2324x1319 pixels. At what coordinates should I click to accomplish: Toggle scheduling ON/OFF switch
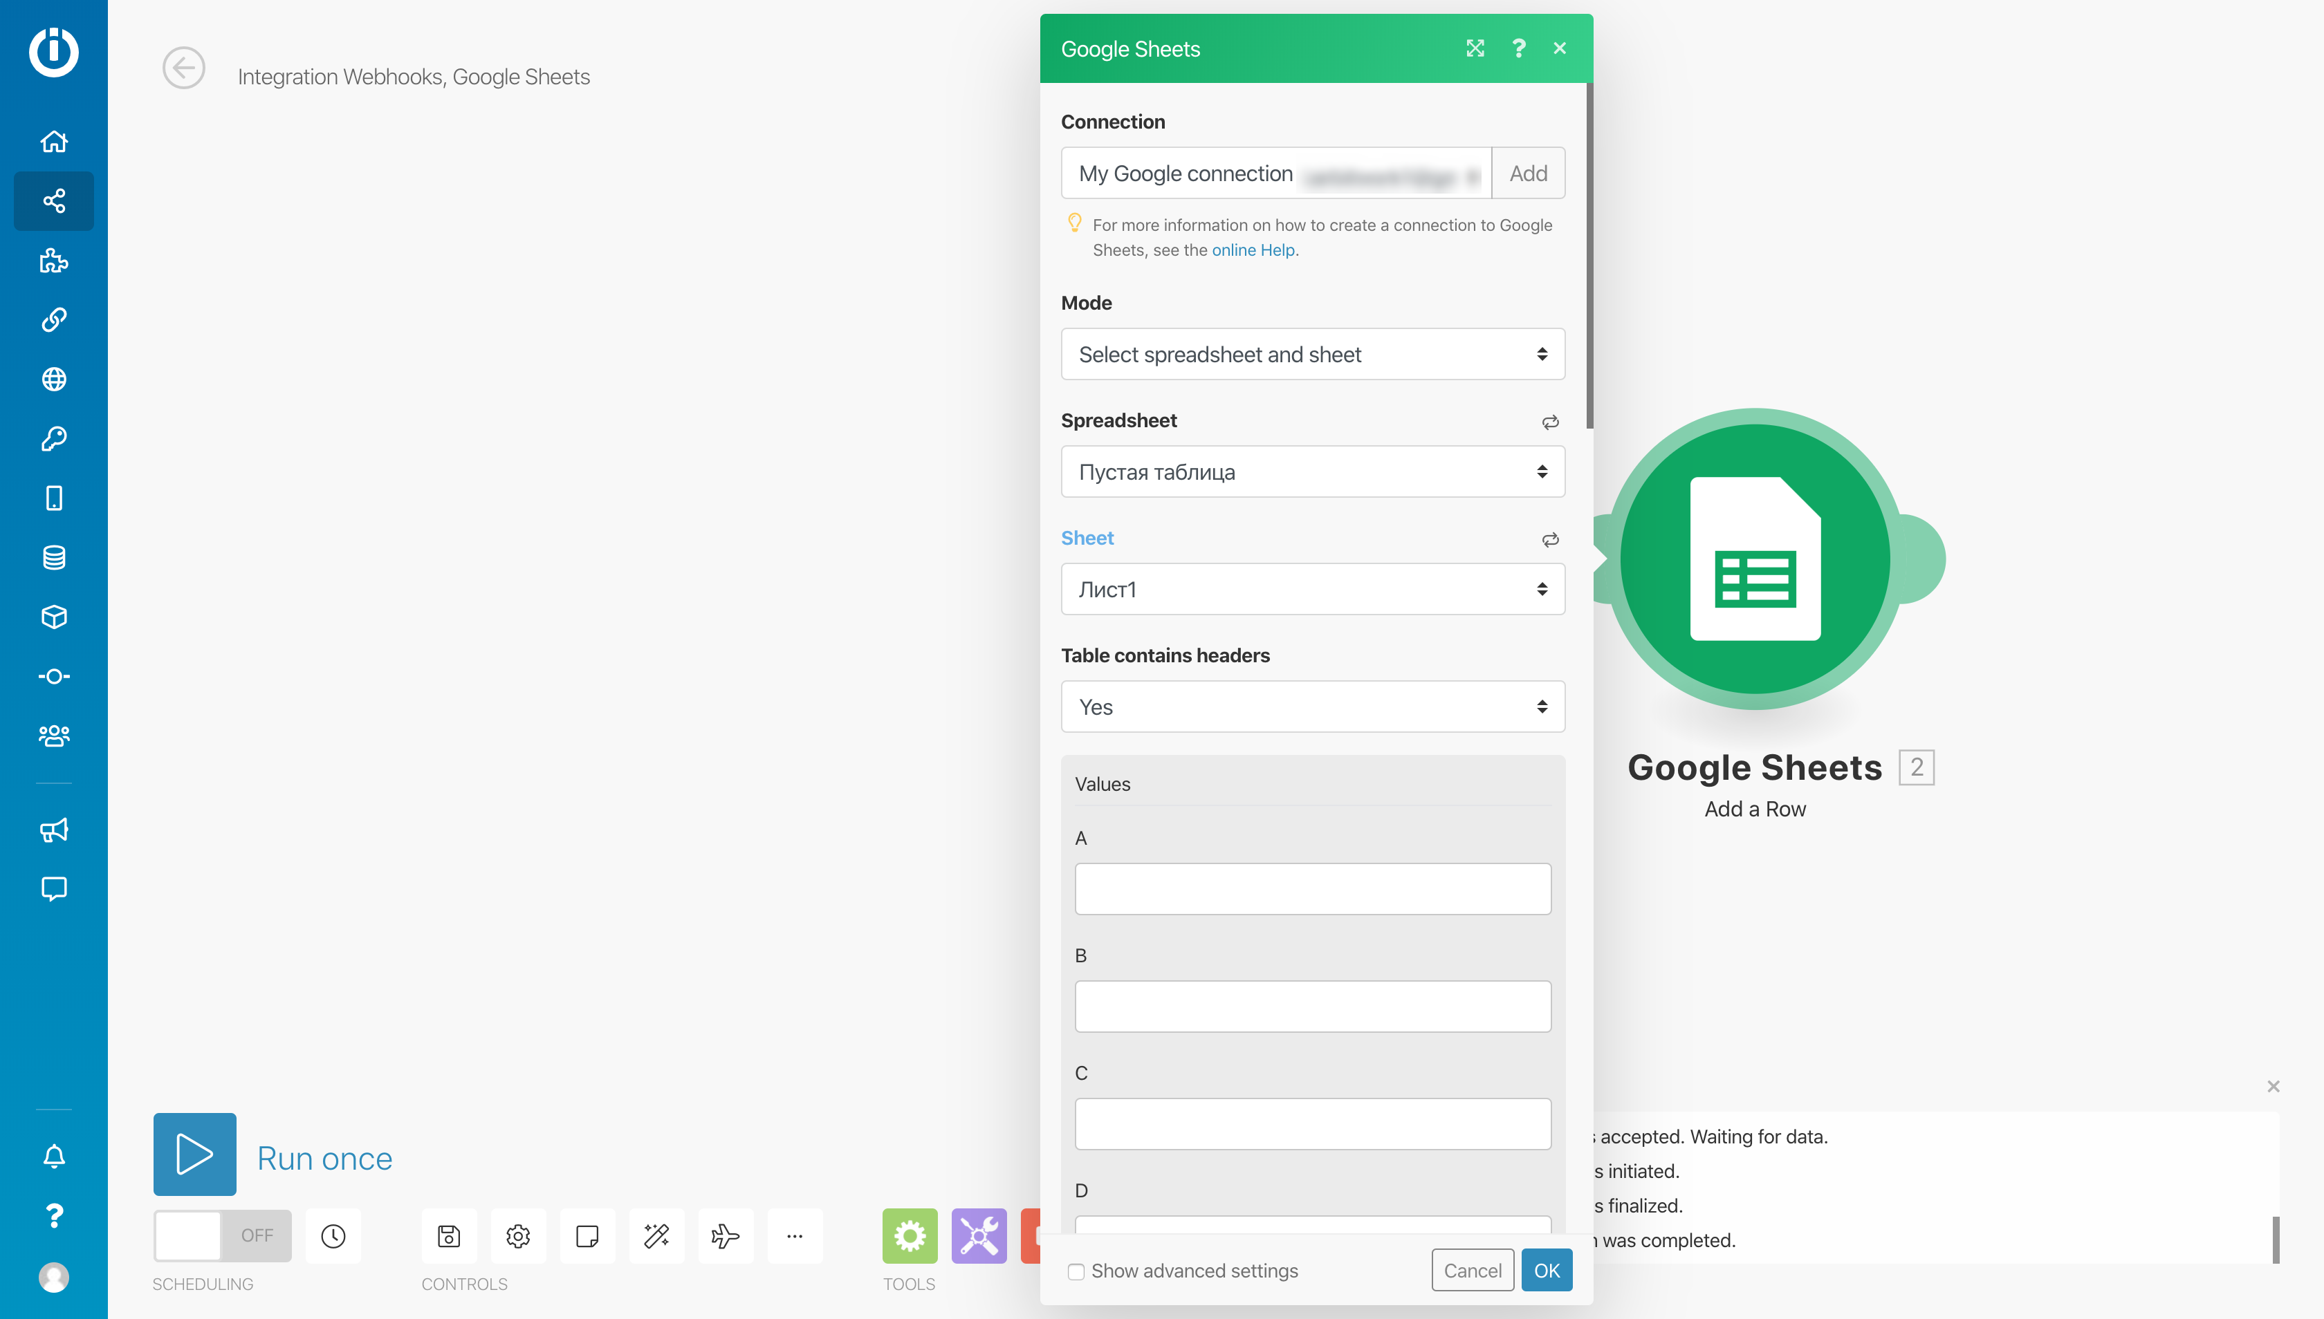click(222, 1235)
